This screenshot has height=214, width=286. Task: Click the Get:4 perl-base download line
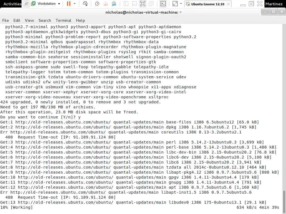click(138, 147)
